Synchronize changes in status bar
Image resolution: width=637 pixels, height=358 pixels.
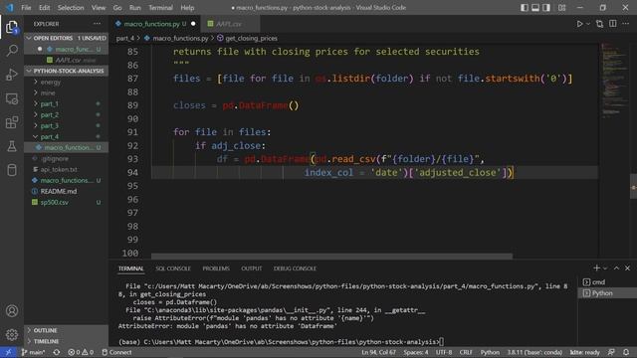57,352
